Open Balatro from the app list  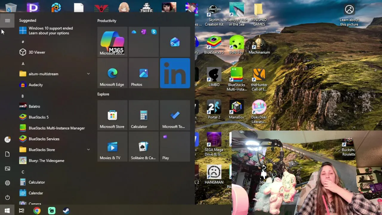pyautogui.click(x=55, y=106)
